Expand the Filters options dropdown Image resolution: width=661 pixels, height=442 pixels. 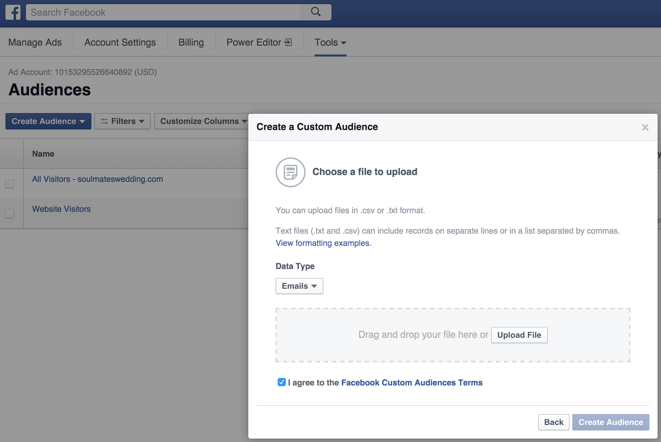pos(122,121)
